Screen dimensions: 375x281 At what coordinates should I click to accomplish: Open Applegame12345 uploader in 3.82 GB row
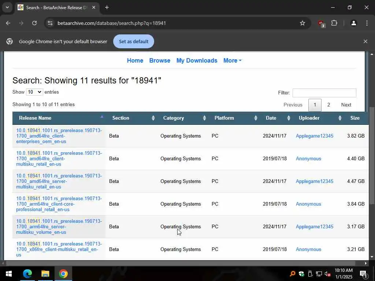pos(315,136)
